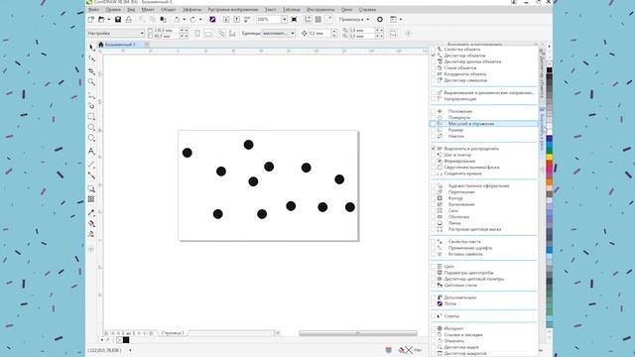Click the nudge distance input field
The width and height of the screenshot is (635, 357).
point(319,33)
